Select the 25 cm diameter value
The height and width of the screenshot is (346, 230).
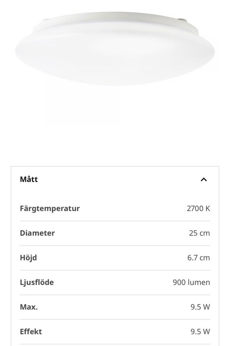click(x=199, y=233)
